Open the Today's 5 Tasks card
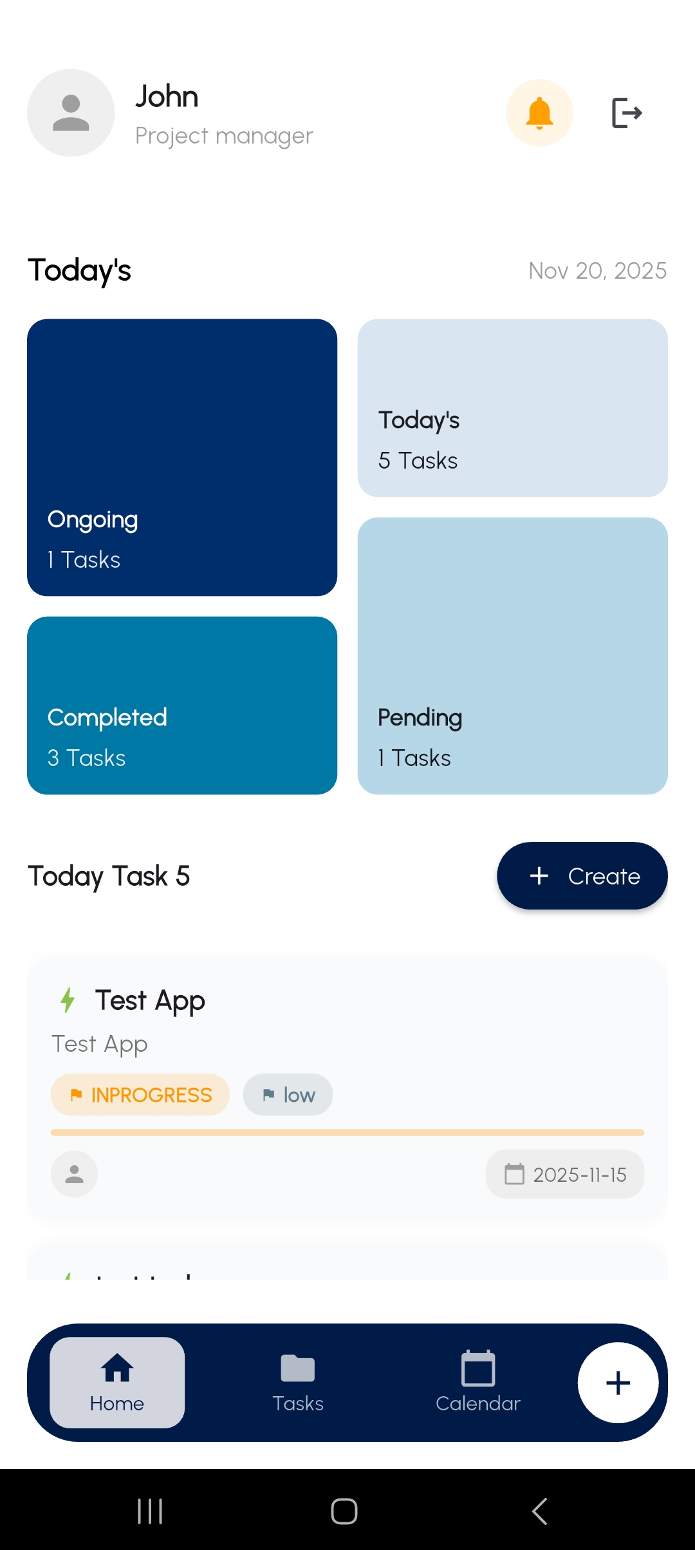This screenshot has height=1550, width=695. 513,408
